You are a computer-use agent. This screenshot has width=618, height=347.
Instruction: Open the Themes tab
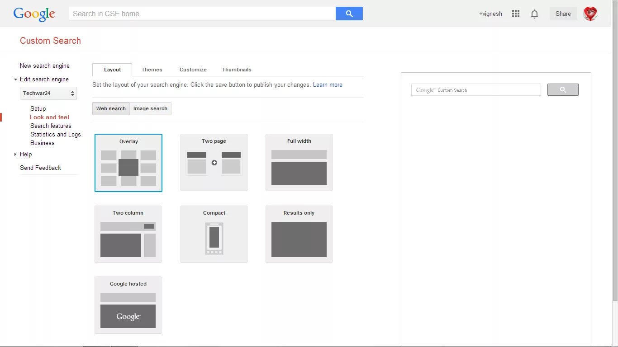(152, 70)
